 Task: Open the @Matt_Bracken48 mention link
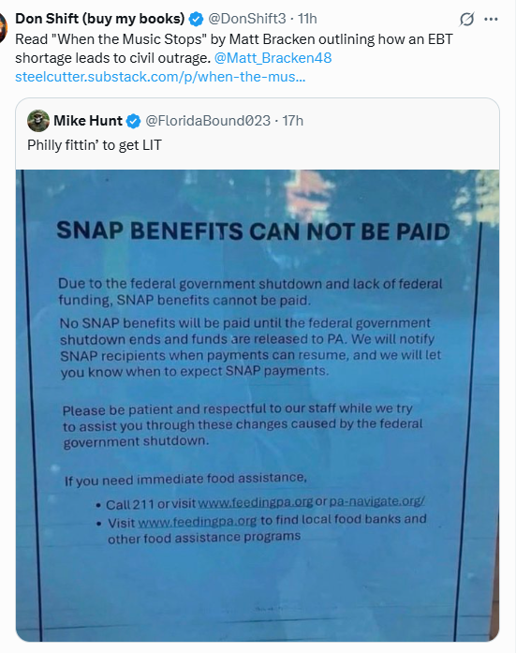pyautogui.click(x=273, y=58)
